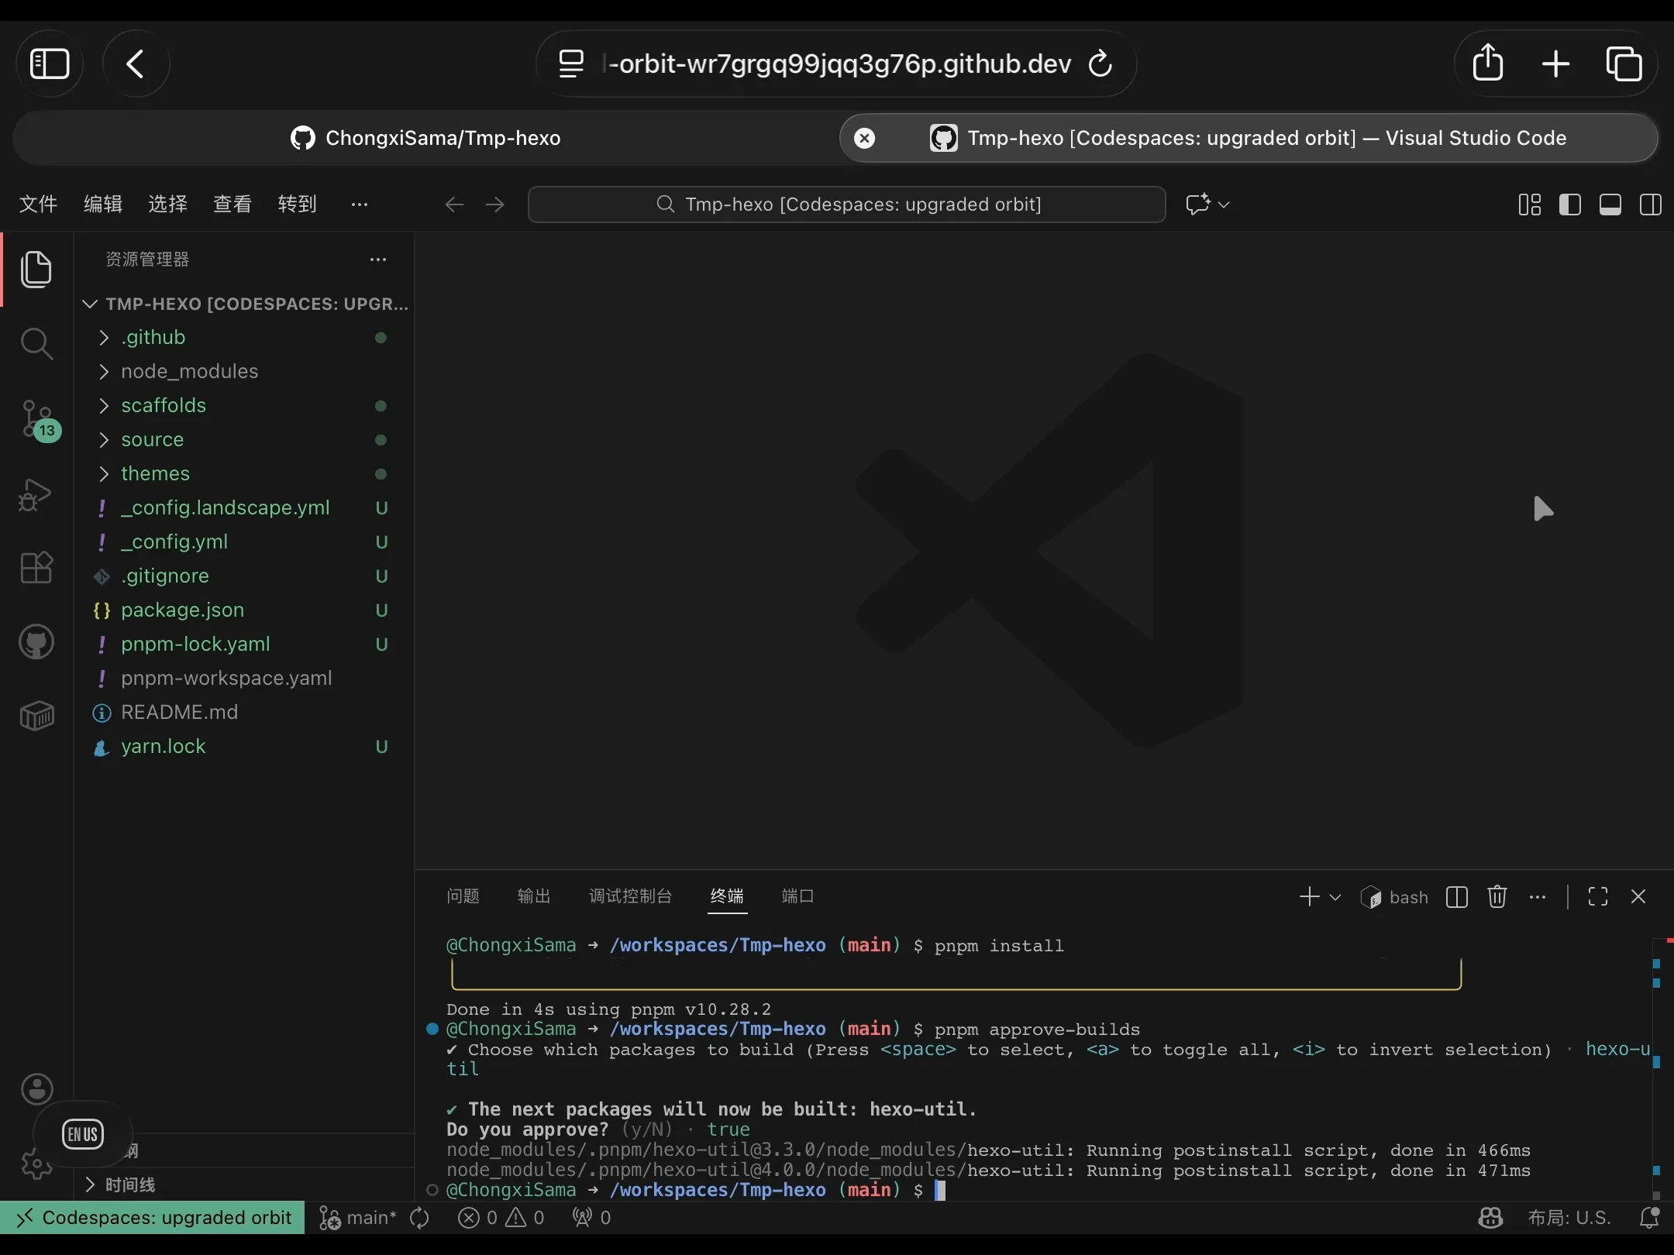Toggle the bottom panel visibility
1674x1255 pixels.
[1610, 205]
